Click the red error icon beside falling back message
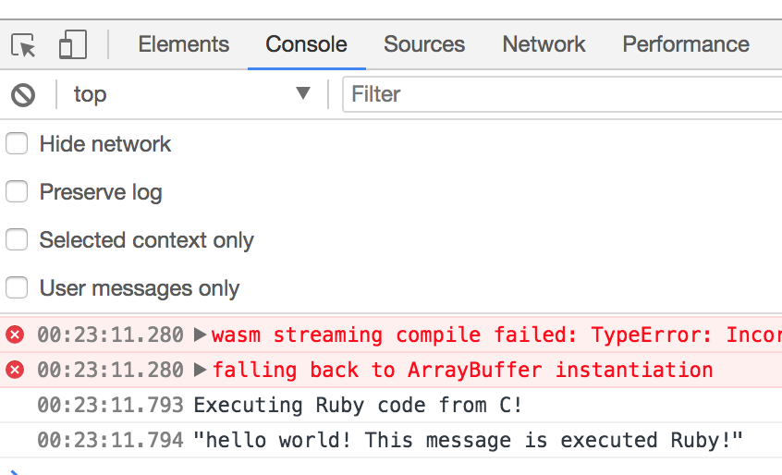The image size is (782, 475). (15, 370)
